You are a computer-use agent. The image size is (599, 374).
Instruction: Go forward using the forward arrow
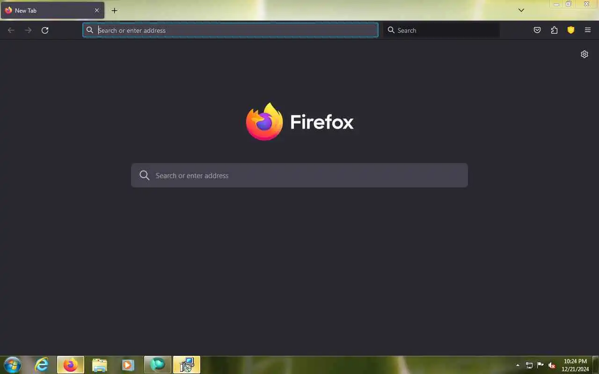28,30
